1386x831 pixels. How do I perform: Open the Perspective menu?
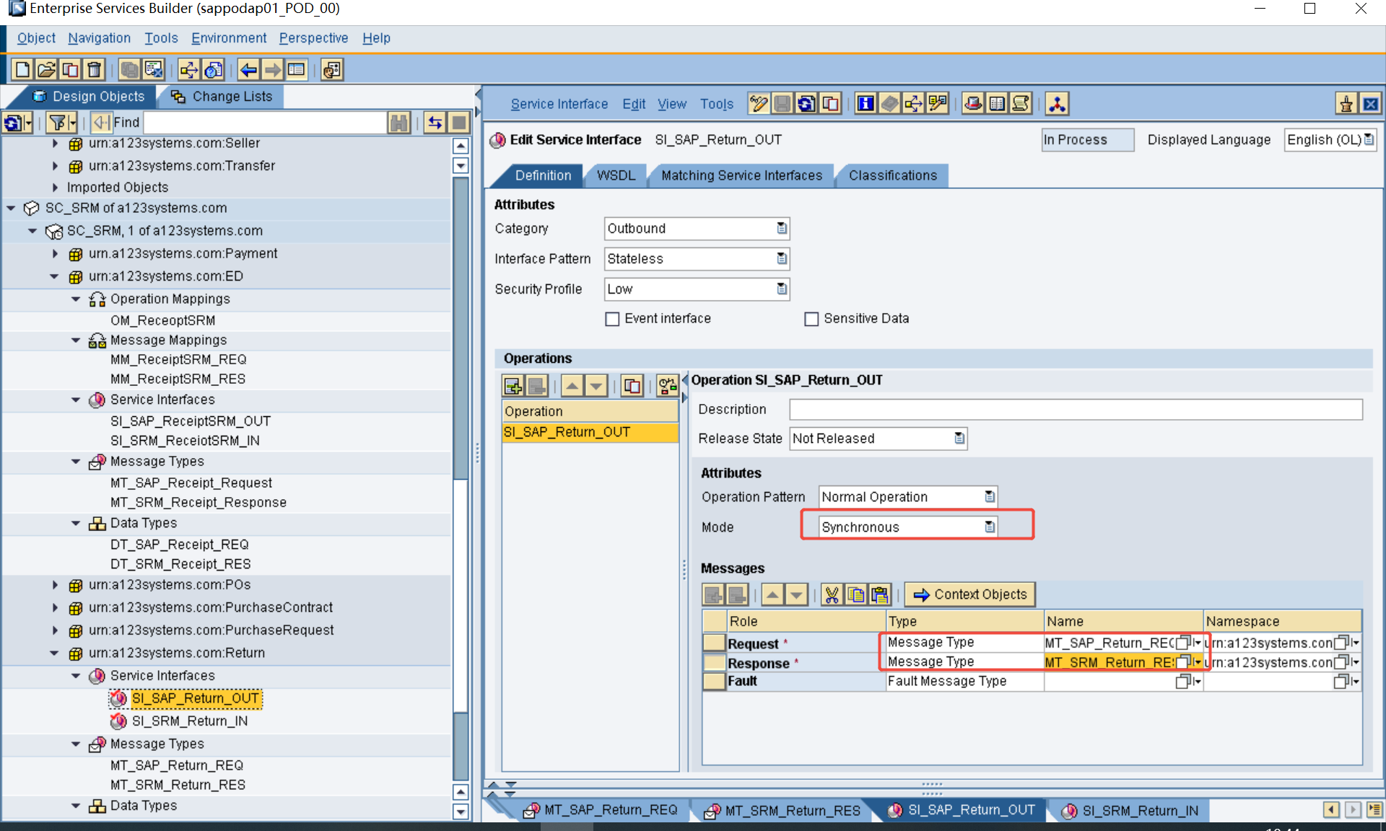click(x=313, y=38)
